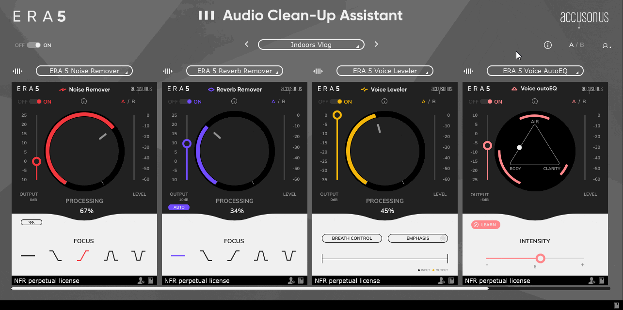Click the Voice Leveler processing dial
Image resolution: width=623 pixels, height=310 pixels.
[x=385, y=150]
